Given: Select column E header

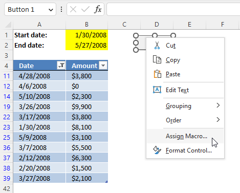Looking at the screenshot, I should tap(189, 25).
